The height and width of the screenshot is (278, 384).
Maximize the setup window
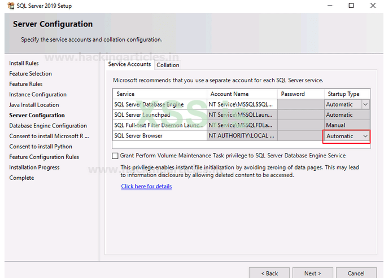click(351, 6)
